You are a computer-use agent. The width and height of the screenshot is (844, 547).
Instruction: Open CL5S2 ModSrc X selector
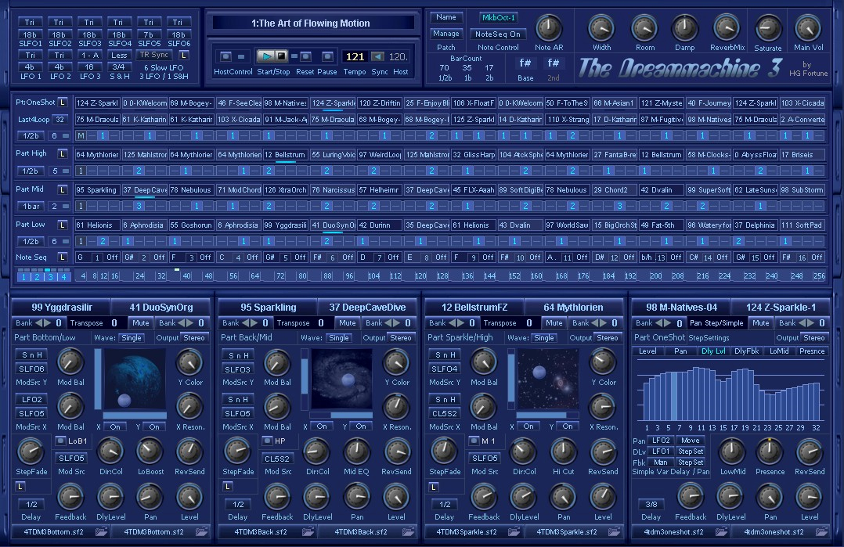click(445, 414)
